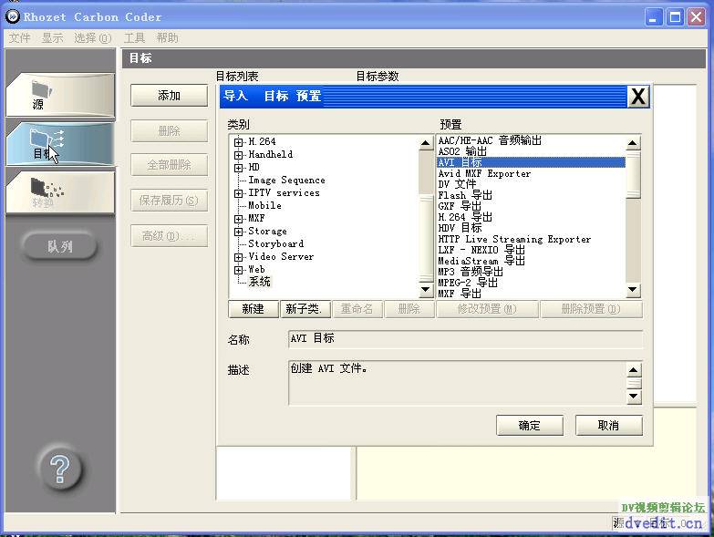Image resolution: width=714 pixels, height=537 pixels.
Task: Select preset H.264 导出
Action: [465, 217]
